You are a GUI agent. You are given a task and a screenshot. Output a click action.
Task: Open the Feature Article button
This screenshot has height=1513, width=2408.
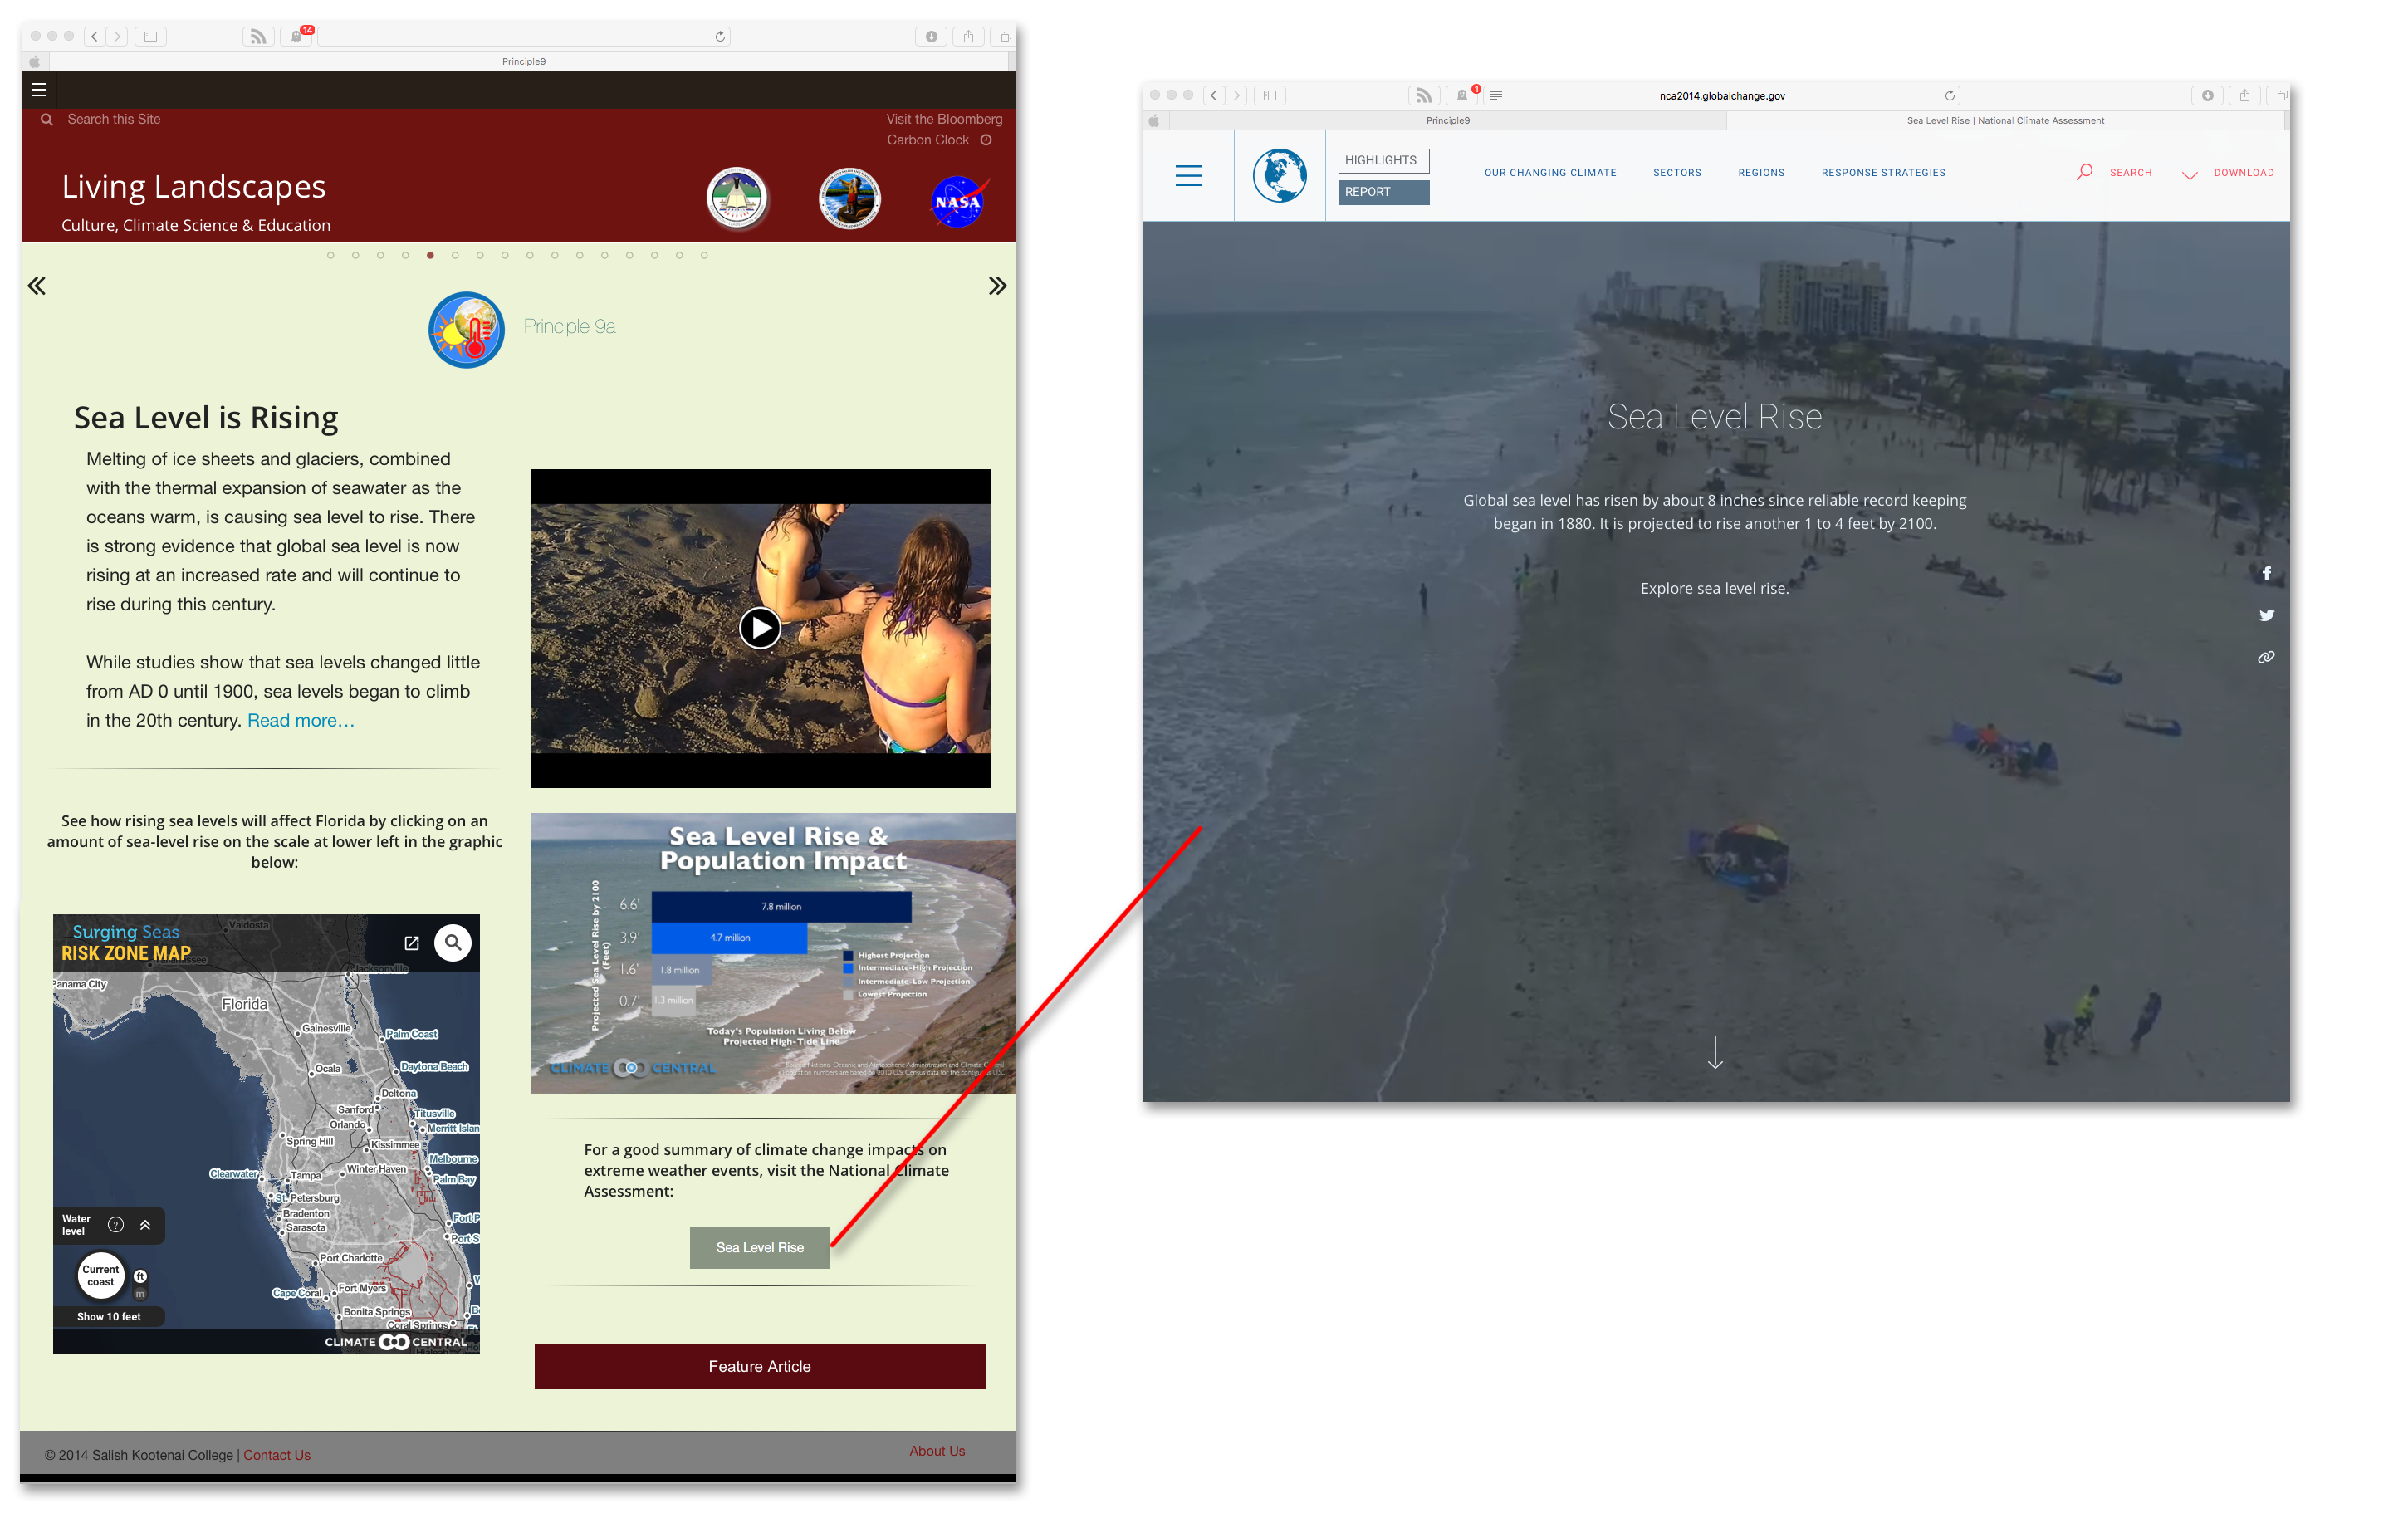point(759,1366)
